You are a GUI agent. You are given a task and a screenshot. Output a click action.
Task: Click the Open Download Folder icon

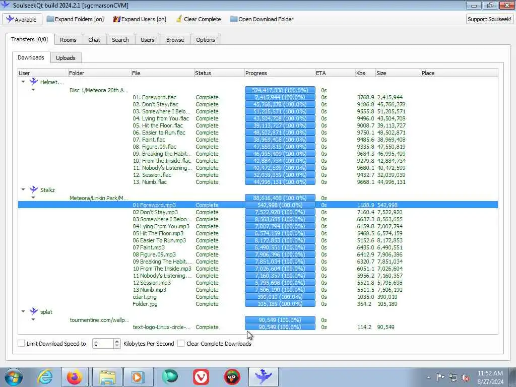233,19
